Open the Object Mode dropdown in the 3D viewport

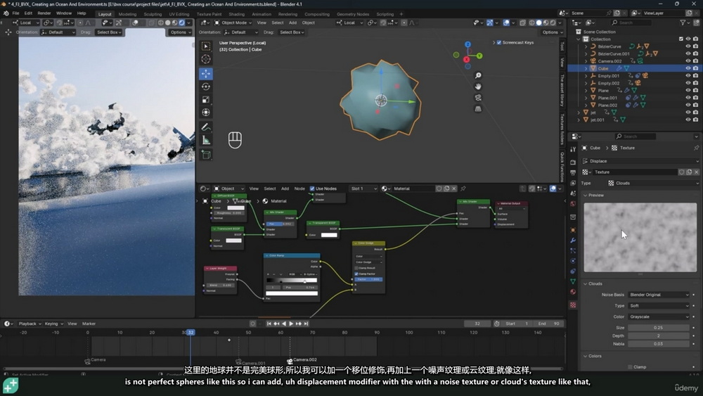pyautogui.click(x=233, y=23)
